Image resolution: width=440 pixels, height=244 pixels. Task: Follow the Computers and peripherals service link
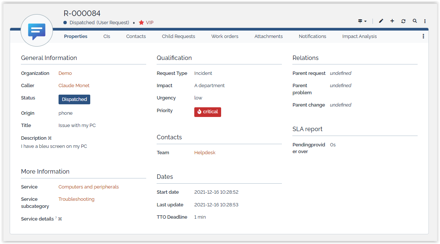click(88, 187)
